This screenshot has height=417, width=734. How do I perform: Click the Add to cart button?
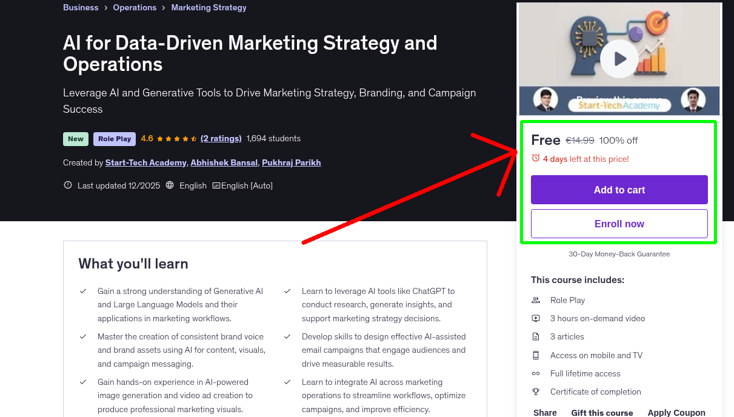tap(619, 190)
